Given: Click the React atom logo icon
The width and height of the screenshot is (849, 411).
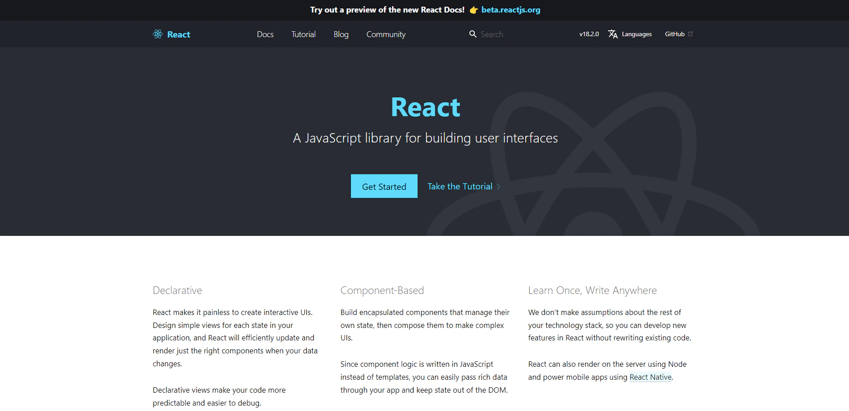Looking at the screenshot, I should tap(158, 34).
